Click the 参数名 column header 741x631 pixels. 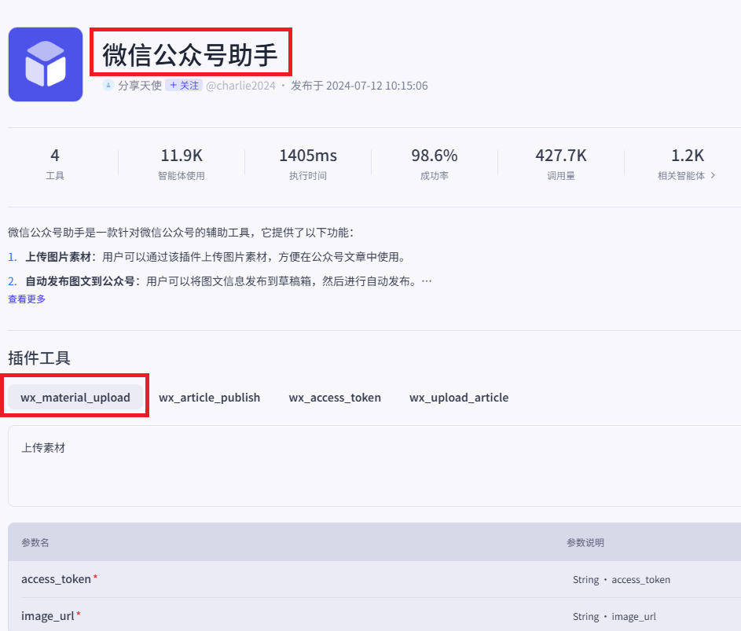point(35,542)
